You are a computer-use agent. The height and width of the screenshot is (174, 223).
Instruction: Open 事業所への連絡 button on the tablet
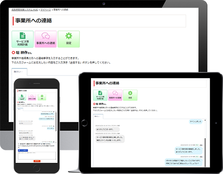click(x=115, y=95)
